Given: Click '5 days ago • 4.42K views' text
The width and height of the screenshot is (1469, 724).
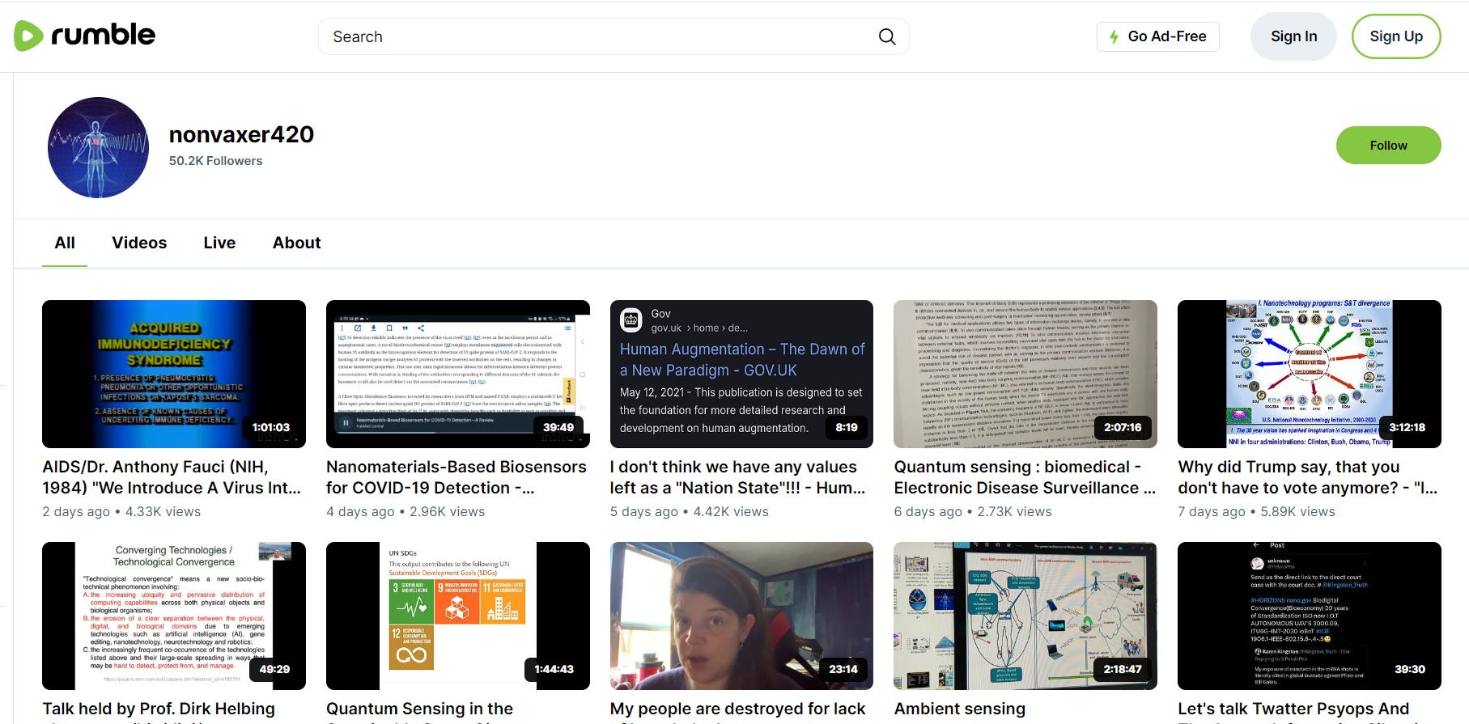Looking at the screenshot, I should point(690,511).
